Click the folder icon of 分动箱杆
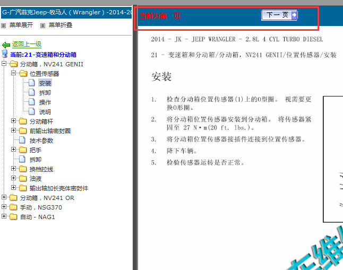The image size is (343, 270). [23, 121]
